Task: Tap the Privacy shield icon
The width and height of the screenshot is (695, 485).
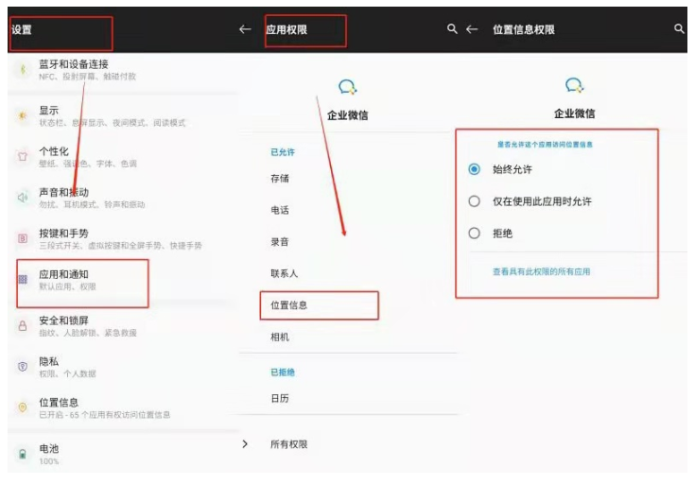Action: 23,367
